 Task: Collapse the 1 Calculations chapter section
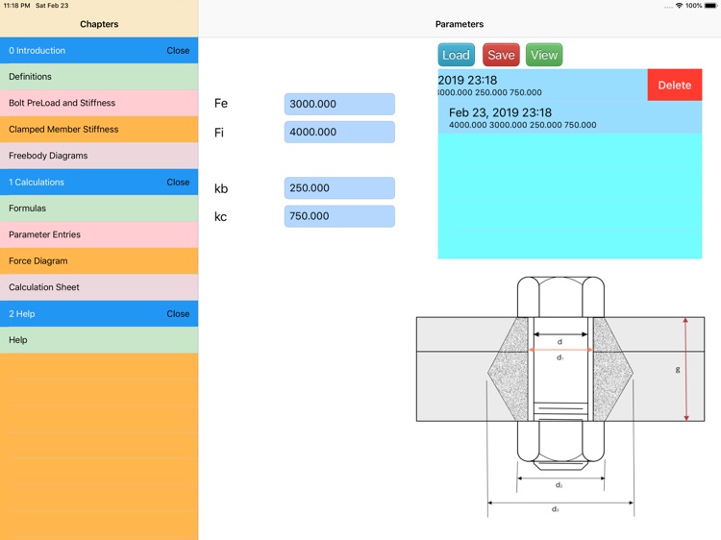[178, 182]
